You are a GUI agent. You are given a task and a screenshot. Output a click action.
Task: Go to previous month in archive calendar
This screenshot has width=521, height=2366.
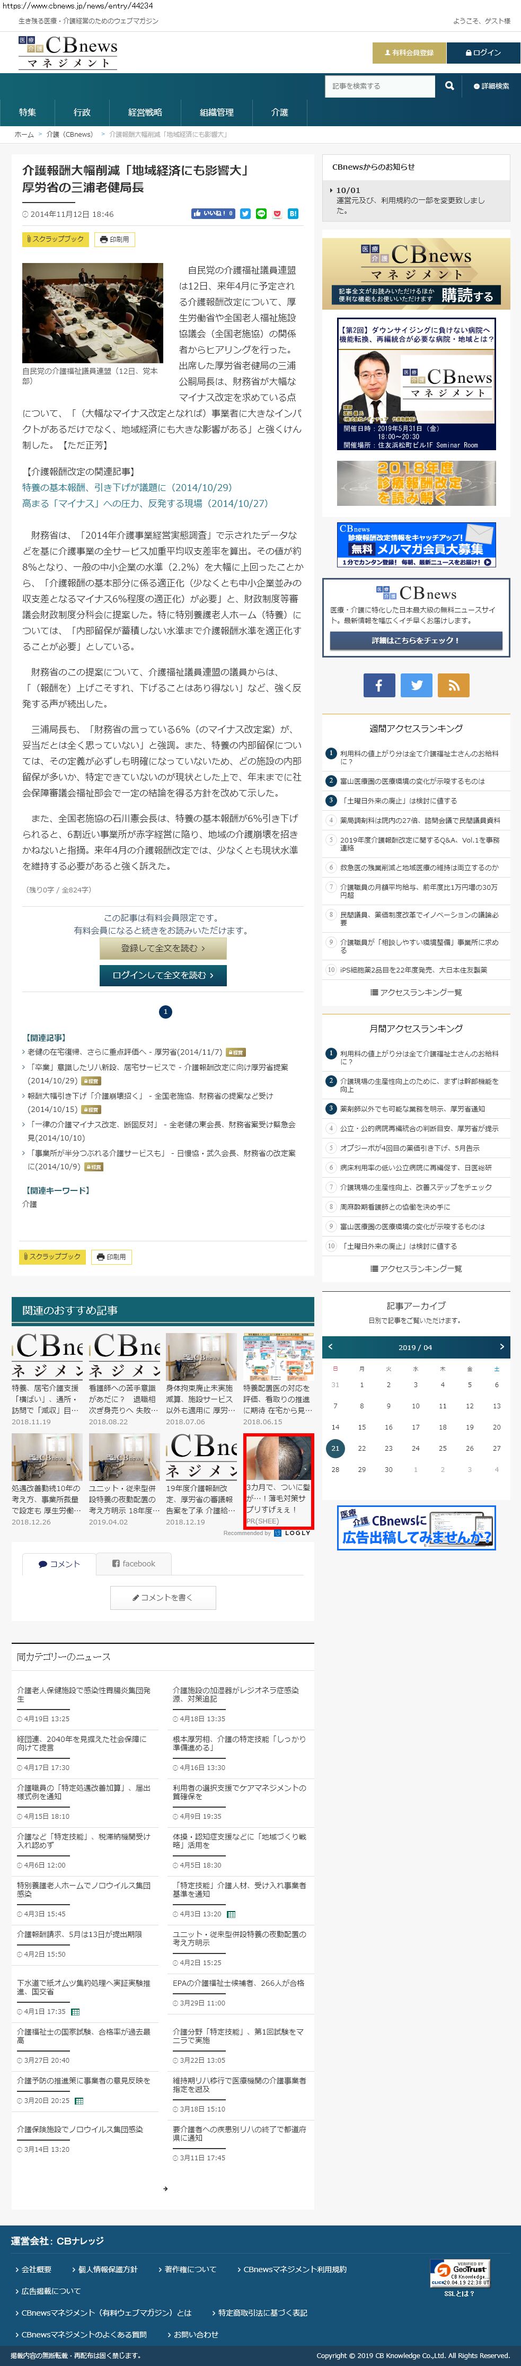pyautogui.click(x=331, y=1346)
